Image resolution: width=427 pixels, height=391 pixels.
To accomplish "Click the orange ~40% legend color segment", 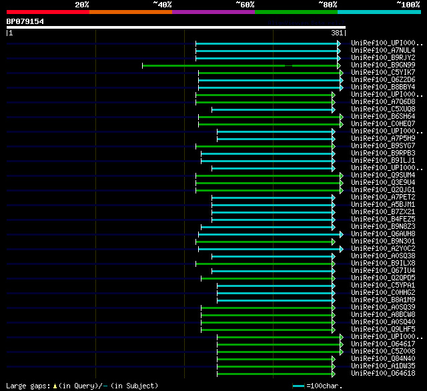I will click(x=131, y=12).
